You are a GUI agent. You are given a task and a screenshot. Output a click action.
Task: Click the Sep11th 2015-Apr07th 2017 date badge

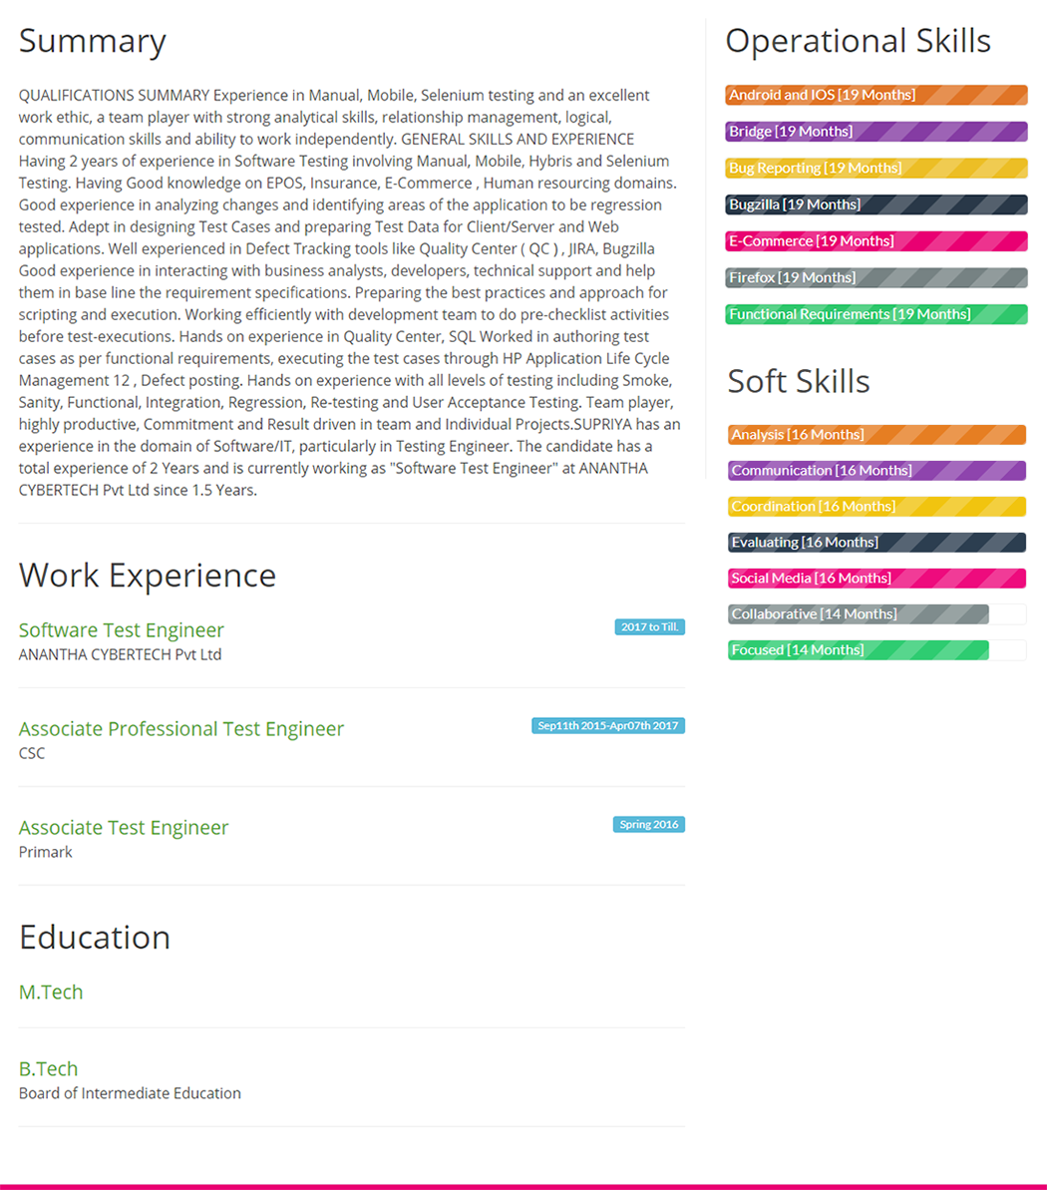[607, 726]
